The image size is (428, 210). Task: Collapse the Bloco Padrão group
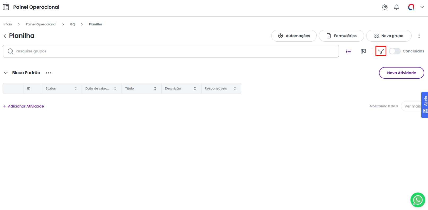pyautogui.click(x=6, y=73)
